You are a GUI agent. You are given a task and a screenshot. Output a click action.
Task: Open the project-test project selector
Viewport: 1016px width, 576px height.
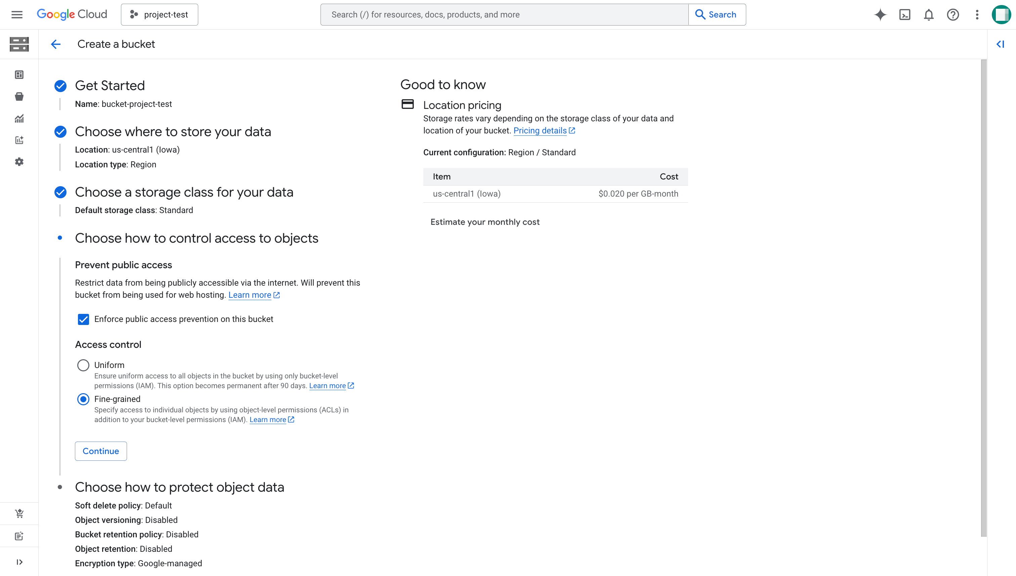[x=159, y=15]
